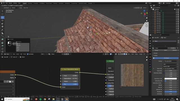
Task: Click the image node unlink X icon
Action: coord(13,81)
